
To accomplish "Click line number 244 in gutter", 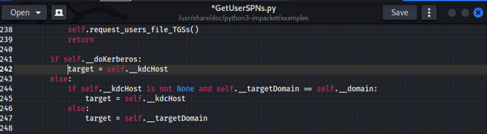I will point(6,88).
